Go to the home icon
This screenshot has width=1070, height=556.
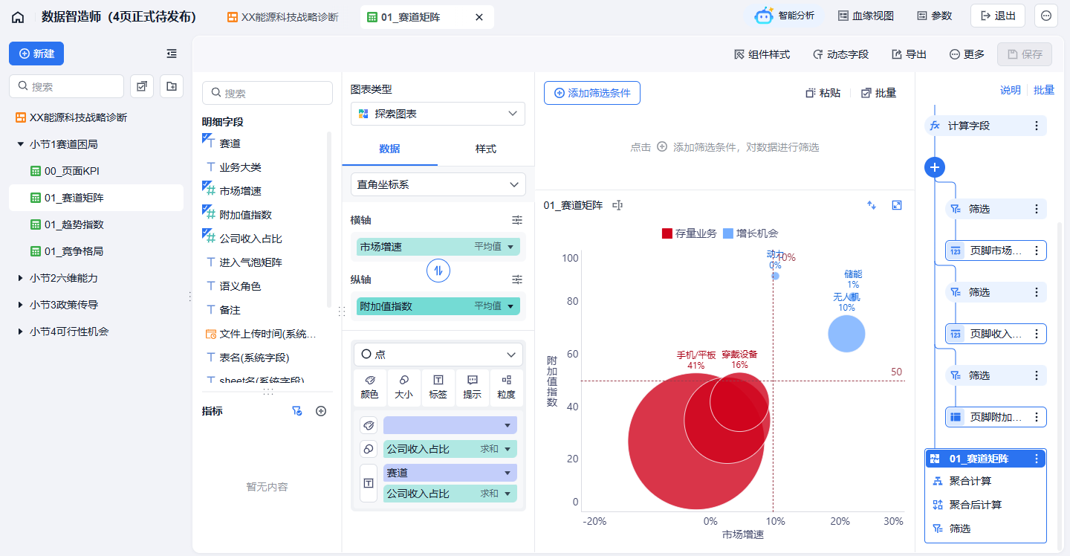(18, 16)
